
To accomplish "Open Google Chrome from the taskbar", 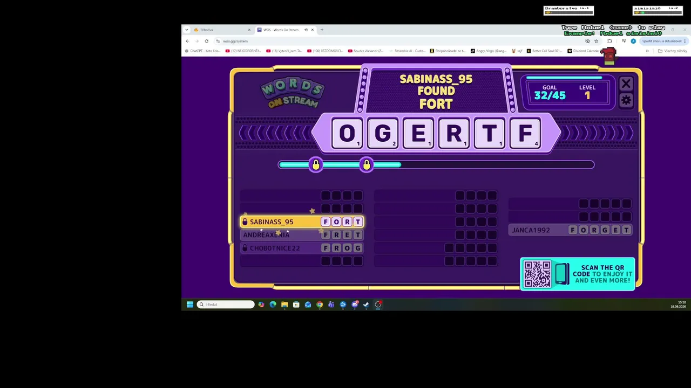I will point(320,304).
